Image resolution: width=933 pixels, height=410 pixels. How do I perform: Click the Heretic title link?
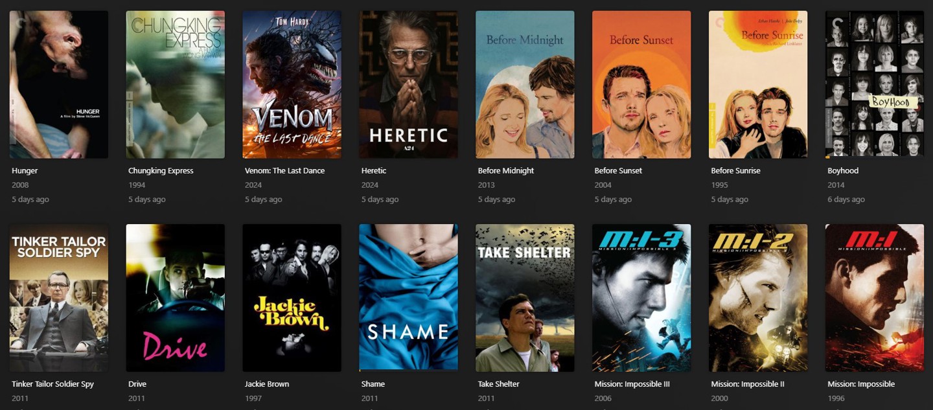pyautogui.click(x=374, y=171)
